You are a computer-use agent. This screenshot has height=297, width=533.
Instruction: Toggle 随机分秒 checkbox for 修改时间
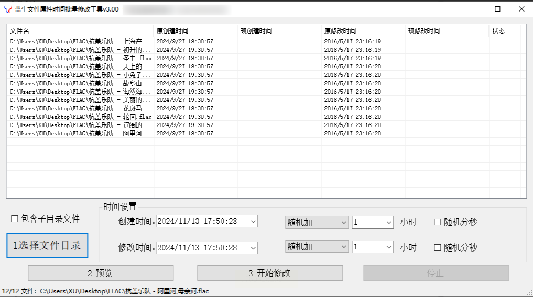click(x=438, y=247)
